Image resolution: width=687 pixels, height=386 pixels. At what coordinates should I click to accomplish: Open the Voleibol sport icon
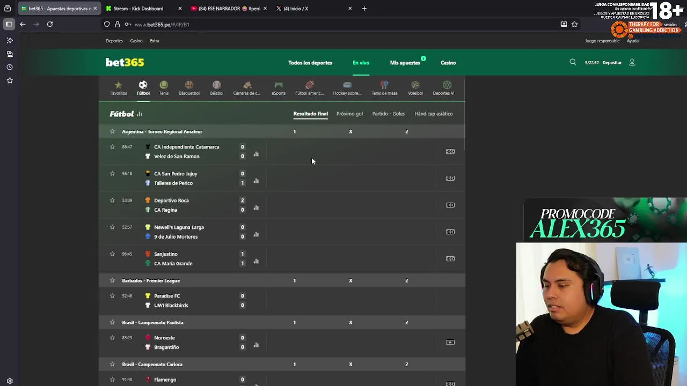pyautogui.click(x=415, y=88)
